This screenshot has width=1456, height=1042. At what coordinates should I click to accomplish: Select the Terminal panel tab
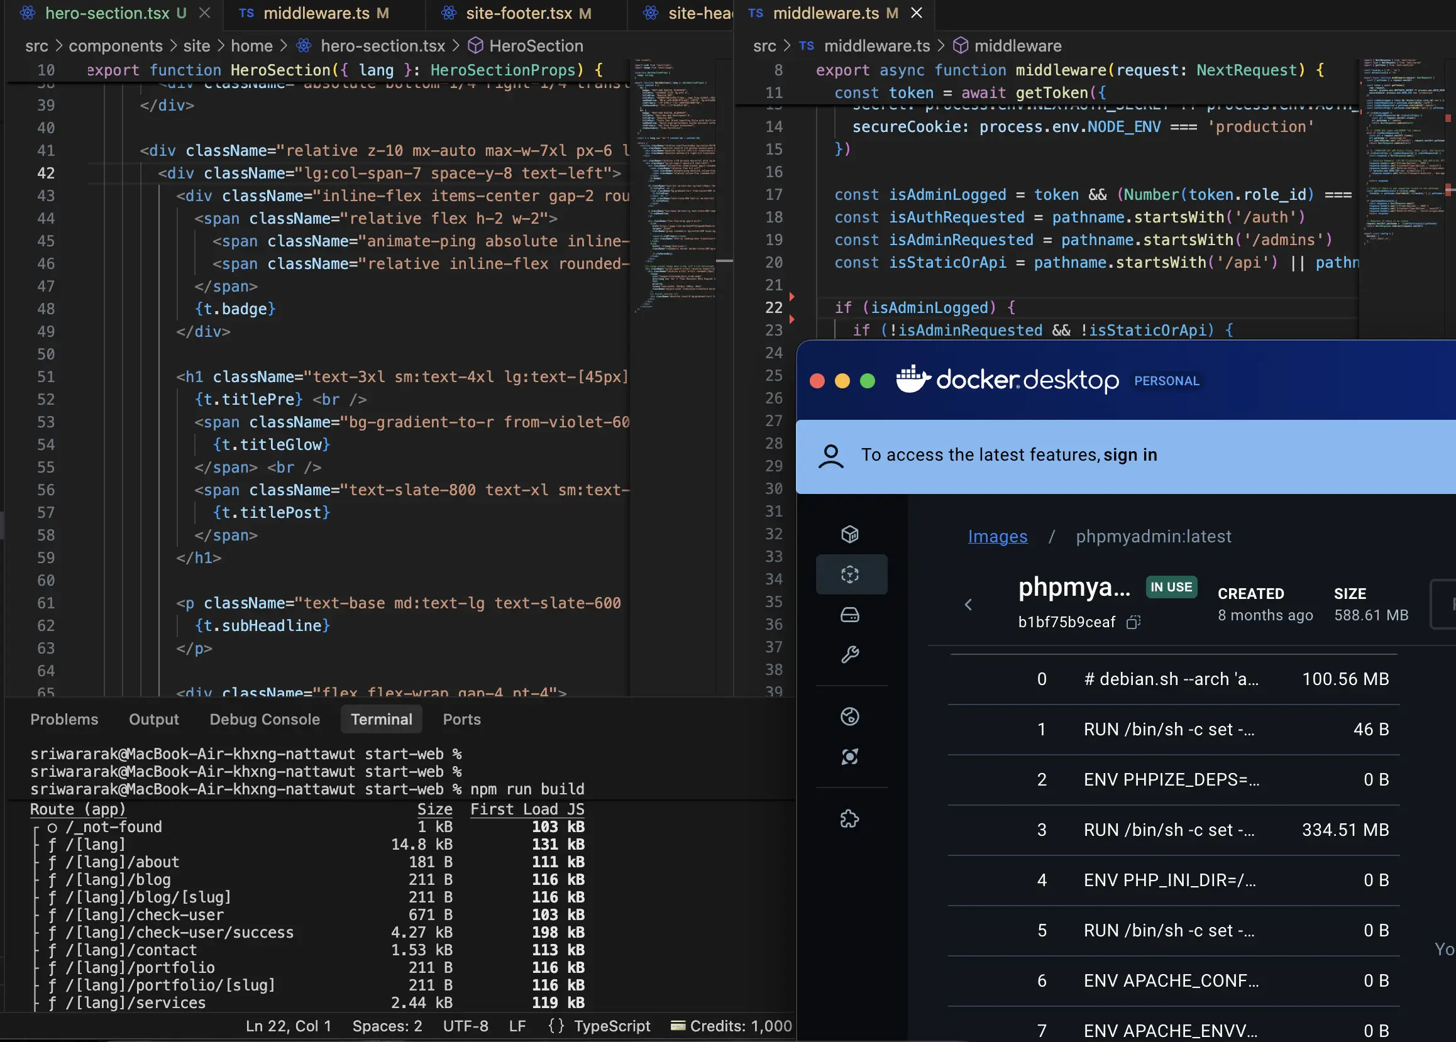coord(381,719)
